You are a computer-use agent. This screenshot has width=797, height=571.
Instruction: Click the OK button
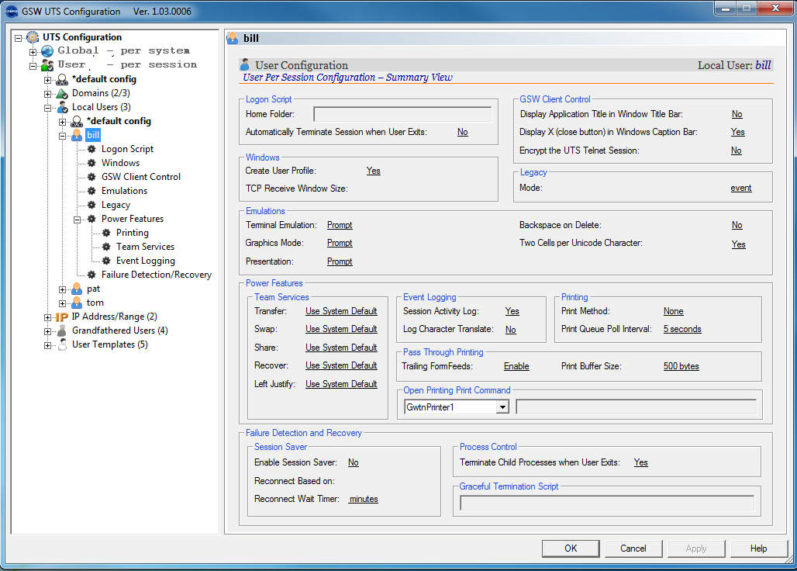coord(571,549)
